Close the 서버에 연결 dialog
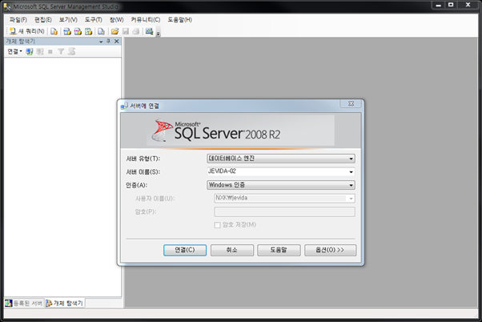The height and width of the screenshot is (322, 482). pyautogui.click(x=351, y=103)
